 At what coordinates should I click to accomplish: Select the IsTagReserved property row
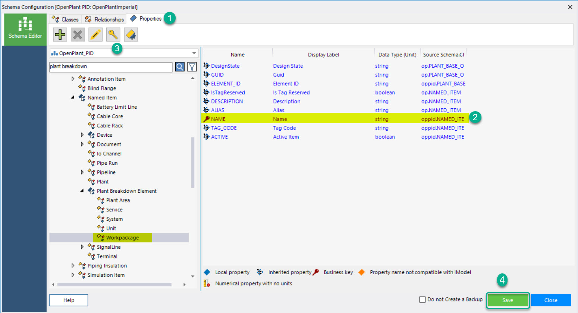pos(335,93)
